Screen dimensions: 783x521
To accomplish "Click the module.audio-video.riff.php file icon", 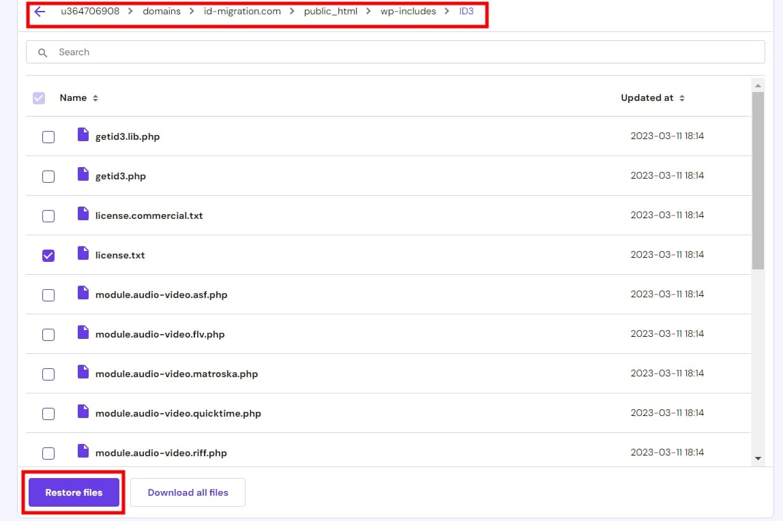I will (x=83, y=451).
